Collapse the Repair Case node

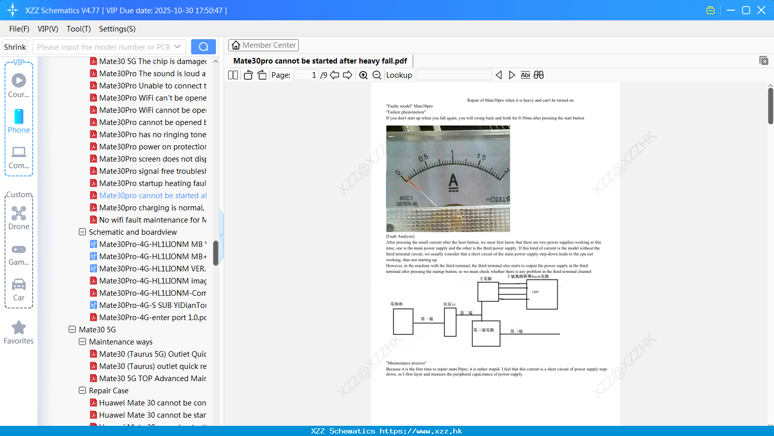pos(82,390)
